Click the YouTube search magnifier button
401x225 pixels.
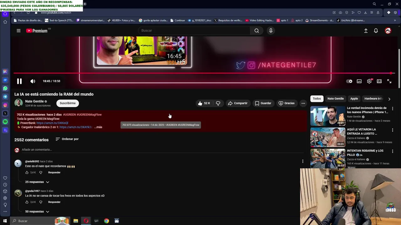click(257, 31)
